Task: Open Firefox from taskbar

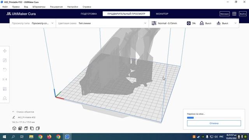Action: [x=49, y=136]
